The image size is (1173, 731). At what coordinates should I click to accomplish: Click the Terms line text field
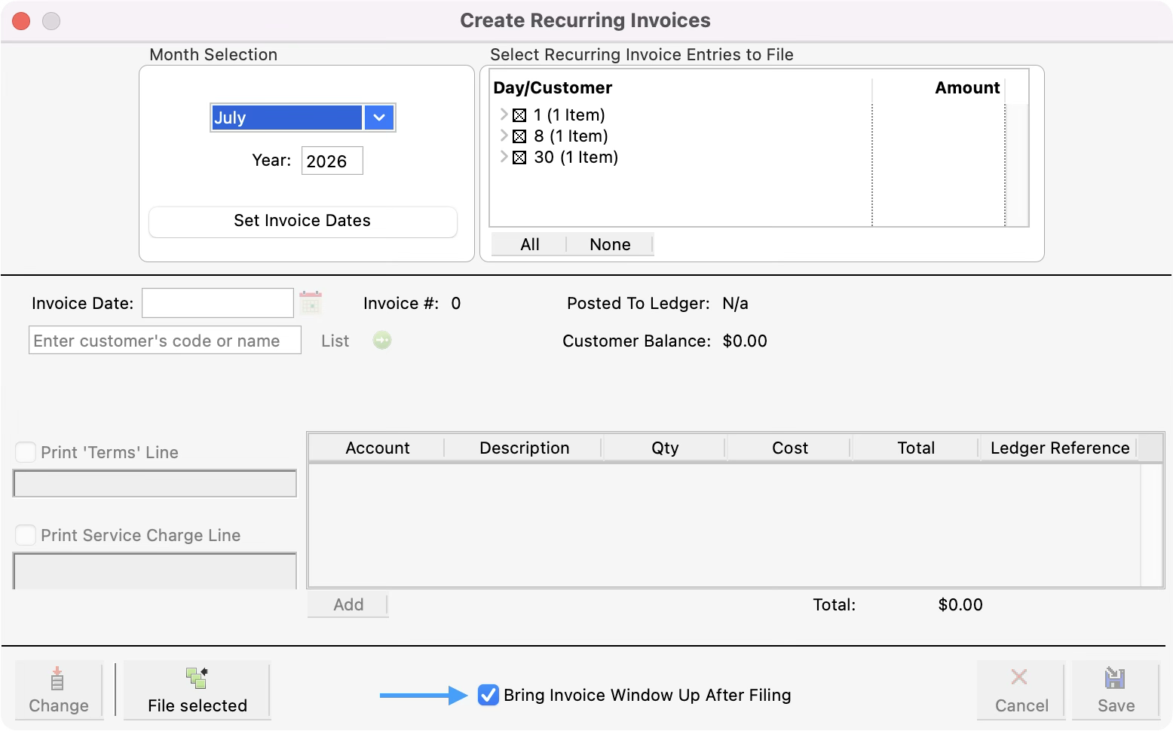tap(155, 483)
